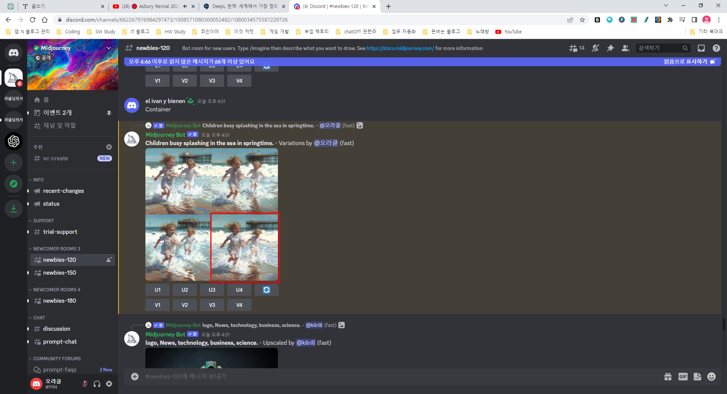This screenshot has width=727, height=394.
Task: Open the GIF picker button
Action: (x=683, y=377)
